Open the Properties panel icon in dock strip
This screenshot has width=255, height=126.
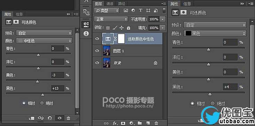pos(86,24)
